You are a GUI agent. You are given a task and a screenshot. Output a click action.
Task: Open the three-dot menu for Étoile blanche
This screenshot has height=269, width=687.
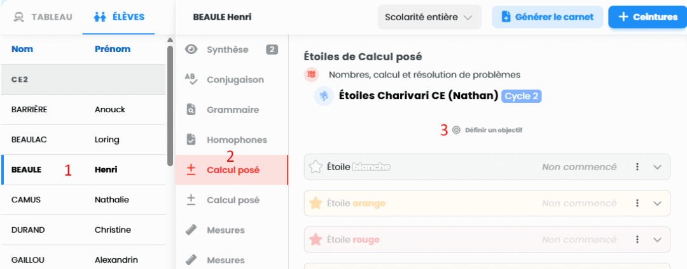[x=637, y=167]
